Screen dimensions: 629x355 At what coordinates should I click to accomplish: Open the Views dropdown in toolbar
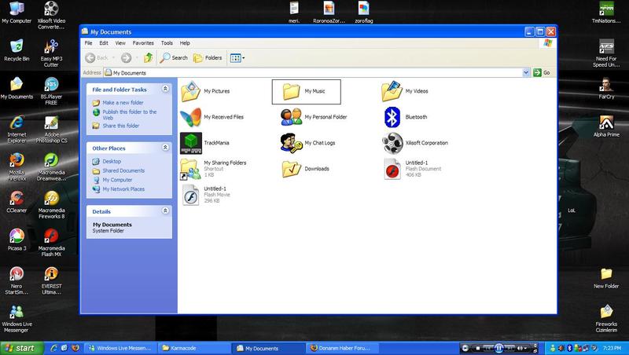click(237, 57)
